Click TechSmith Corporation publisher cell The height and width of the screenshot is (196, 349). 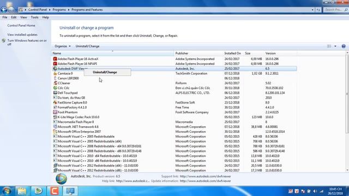(191, 73)
